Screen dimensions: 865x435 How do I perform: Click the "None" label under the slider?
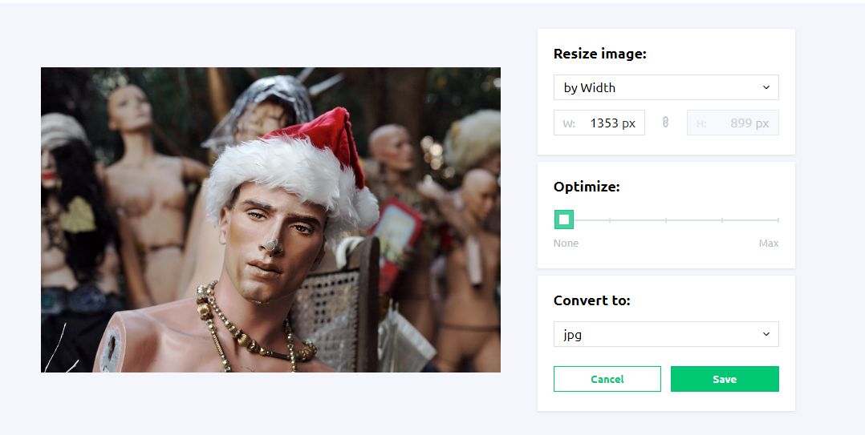tap(566, 243)
